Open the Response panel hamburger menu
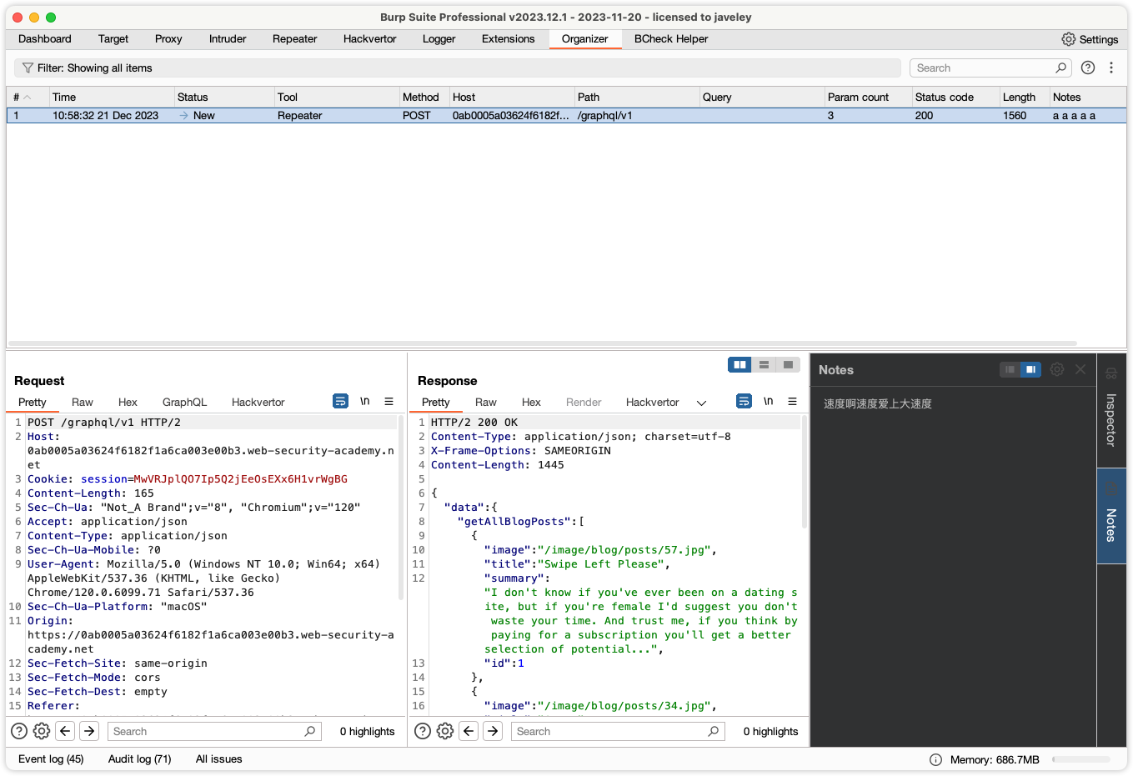1133x776 pixels. tap(792, 401)
